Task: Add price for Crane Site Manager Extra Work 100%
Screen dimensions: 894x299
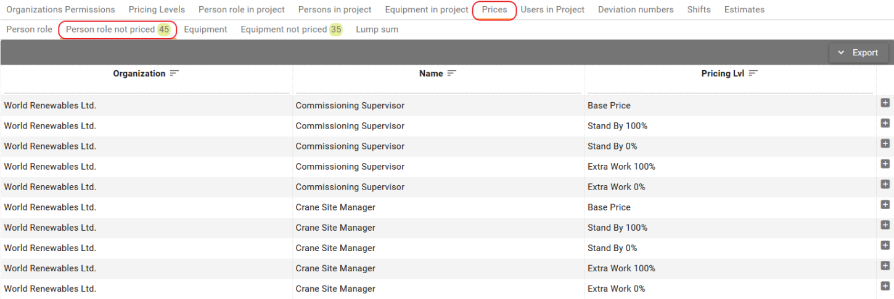Action: [x=885, y=266]
